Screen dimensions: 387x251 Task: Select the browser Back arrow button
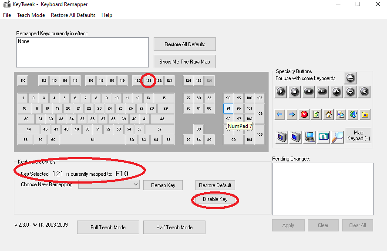(280, 114)
